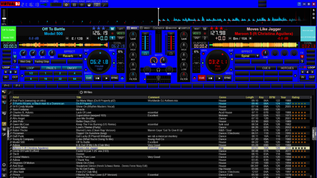Sort the file list by Genre column
This screenshot has width=317, height=178.
[222, 97]
